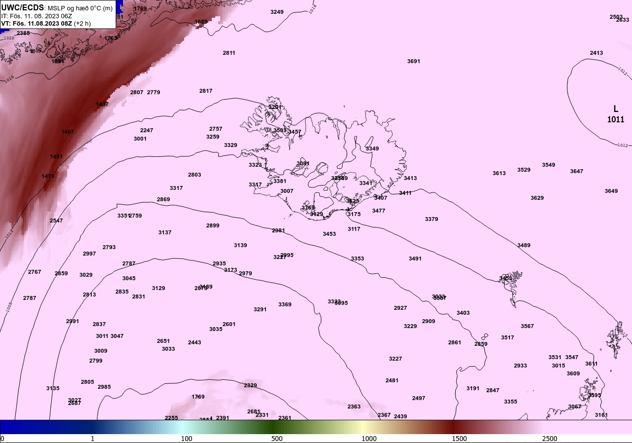Select the value 3477 southeast of Iceland

click(379, 211)
